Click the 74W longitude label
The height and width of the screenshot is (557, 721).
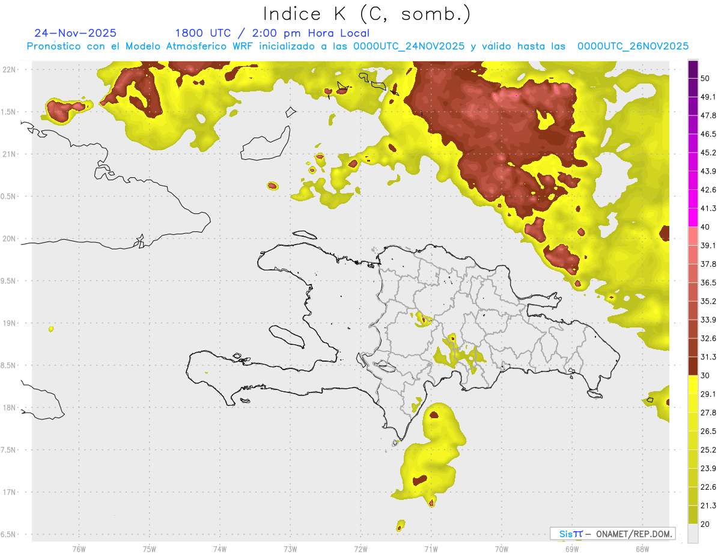coord(220,549)
